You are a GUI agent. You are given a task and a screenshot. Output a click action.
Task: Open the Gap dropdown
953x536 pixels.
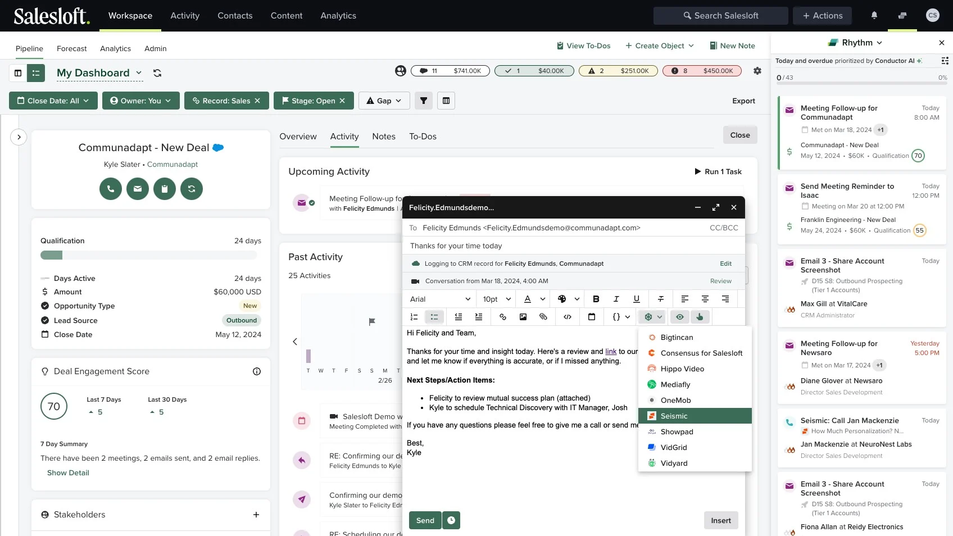click(384, 101)
